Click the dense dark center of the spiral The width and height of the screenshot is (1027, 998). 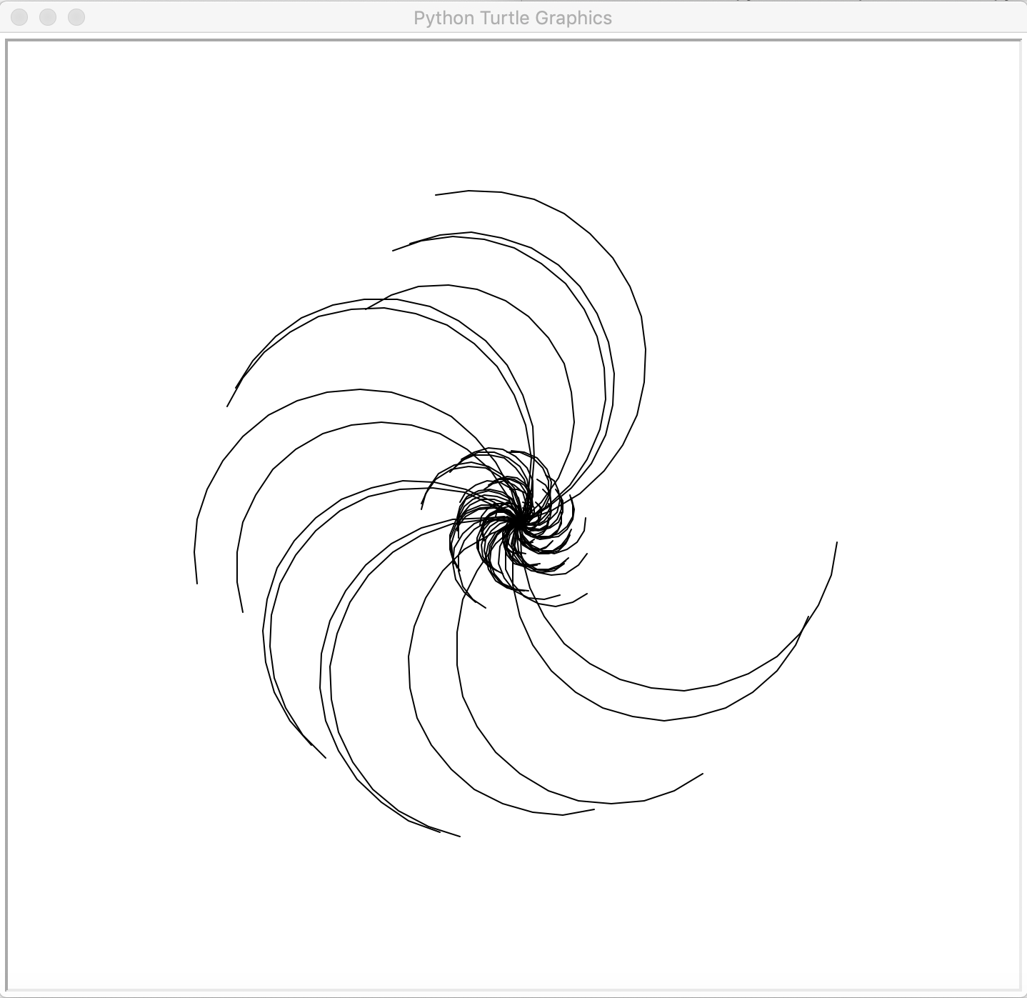[x=514, y=523]
